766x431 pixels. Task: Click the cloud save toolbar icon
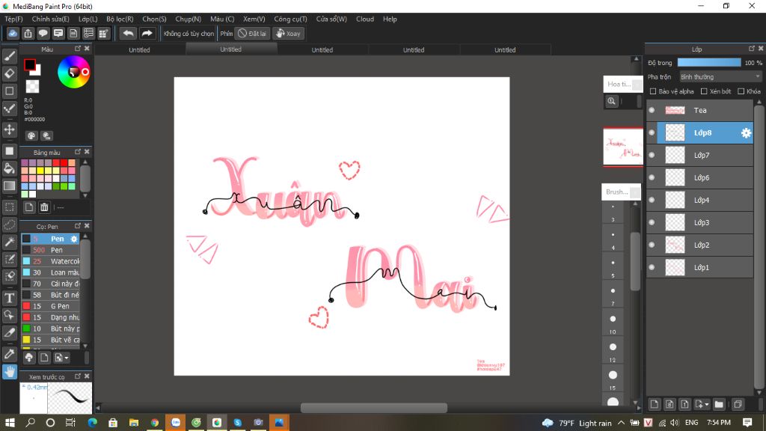13,33
